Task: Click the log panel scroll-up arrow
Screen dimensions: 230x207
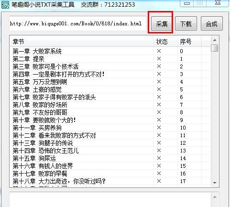Action: (215, 197)
